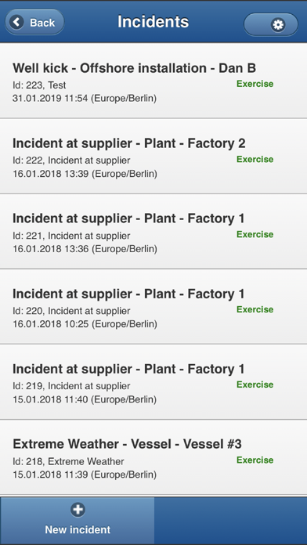This screenshot has width=307, height=545.
Task: Open settings via the gear icon
Action: click(278, 25)
